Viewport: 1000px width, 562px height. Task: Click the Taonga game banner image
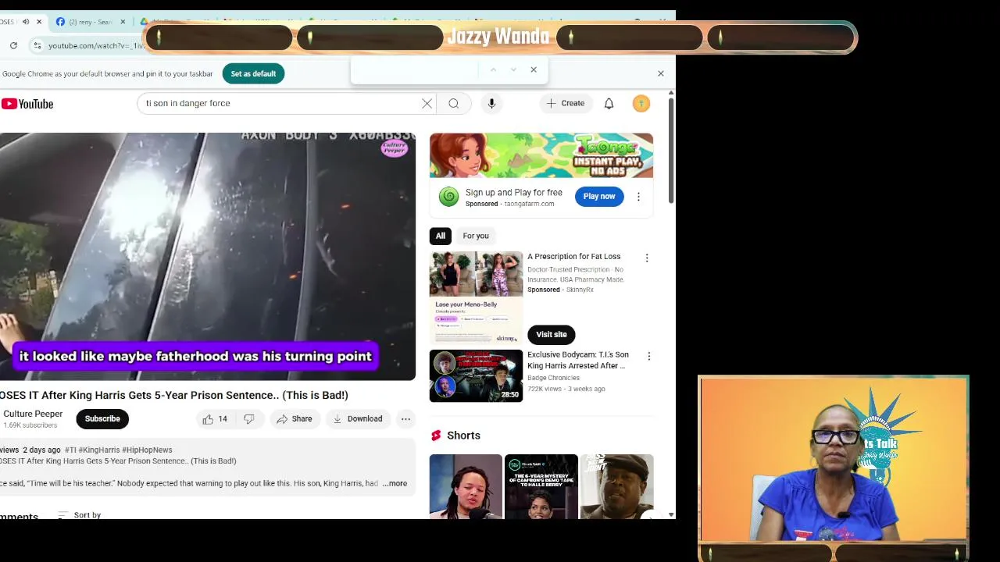click(x=541, y=155)
